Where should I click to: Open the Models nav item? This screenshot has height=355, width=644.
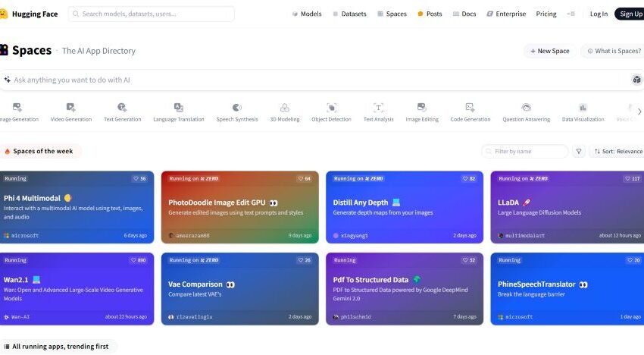(307, 14)
